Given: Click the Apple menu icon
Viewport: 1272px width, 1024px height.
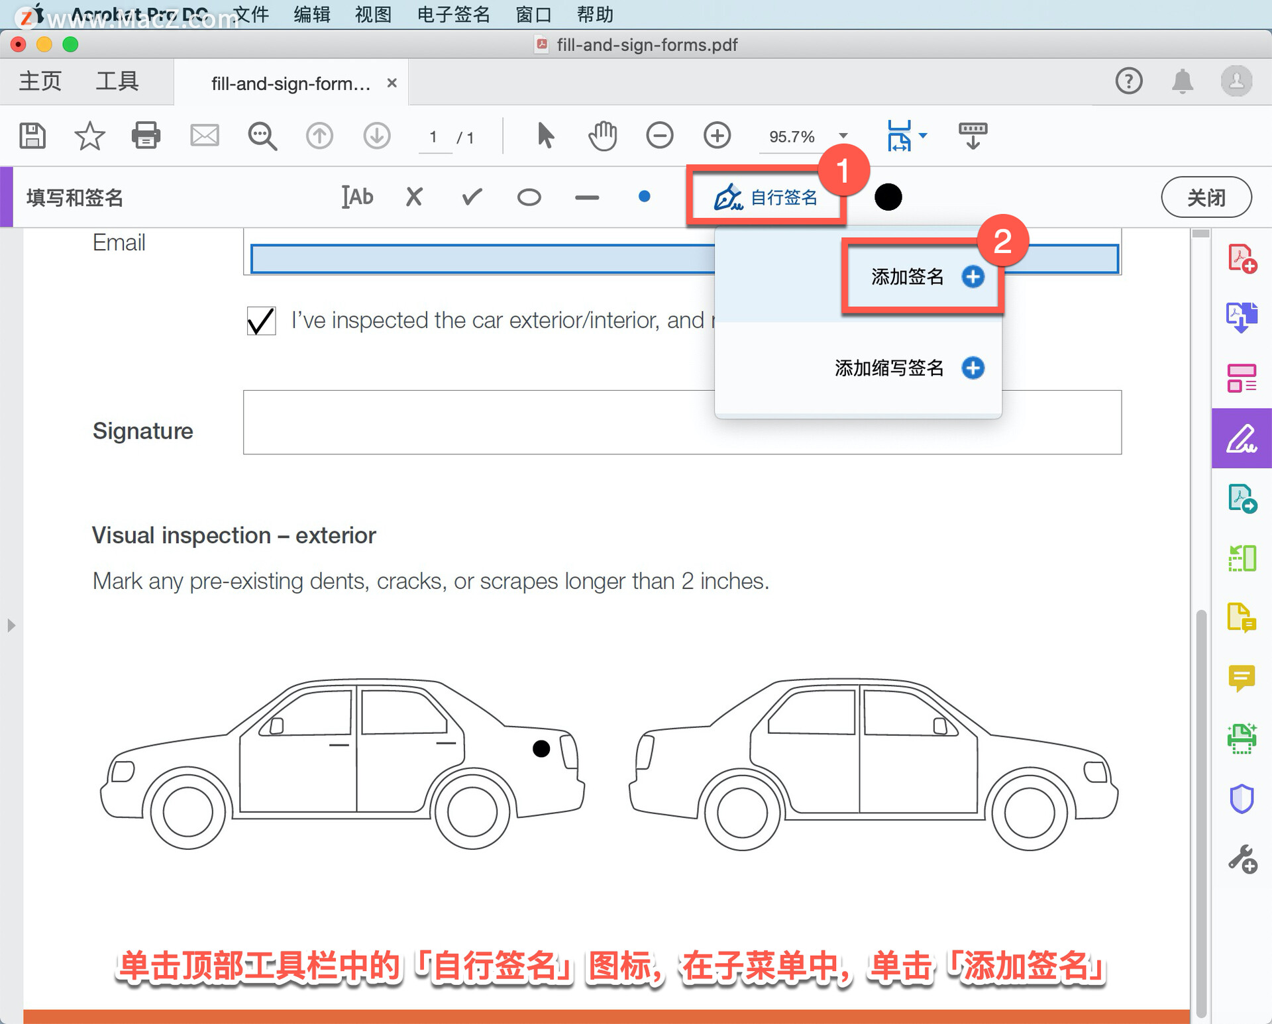Looking at the screenshot, I should [37, 13].
